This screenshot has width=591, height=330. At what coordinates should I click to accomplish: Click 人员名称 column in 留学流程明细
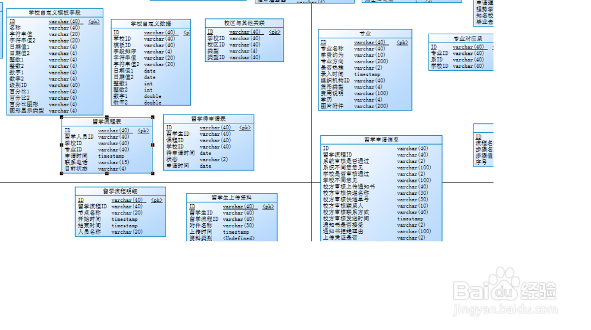[x=89, y=232]
